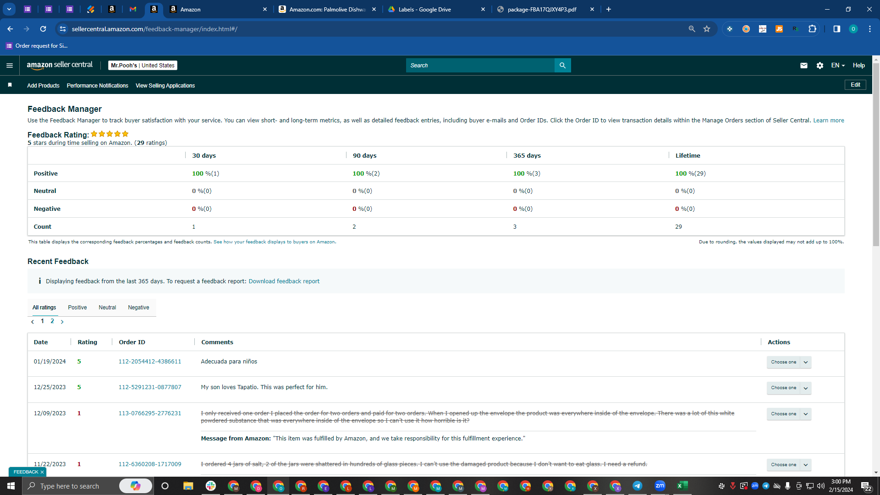The image size is (880, 495).
Task: Switch to Labels - Google Drive tab
Action: (x=436, y=9)
